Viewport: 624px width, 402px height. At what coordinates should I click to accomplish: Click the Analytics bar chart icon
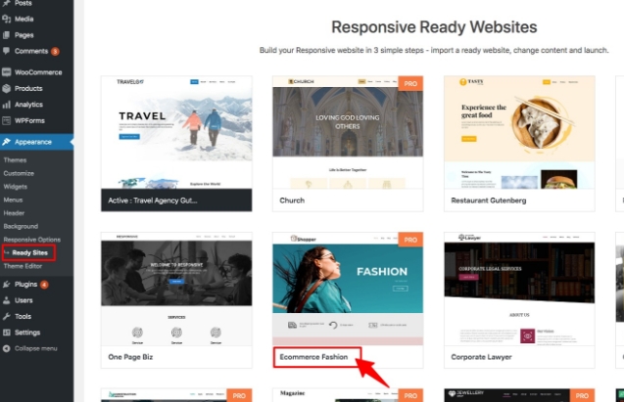7,105
